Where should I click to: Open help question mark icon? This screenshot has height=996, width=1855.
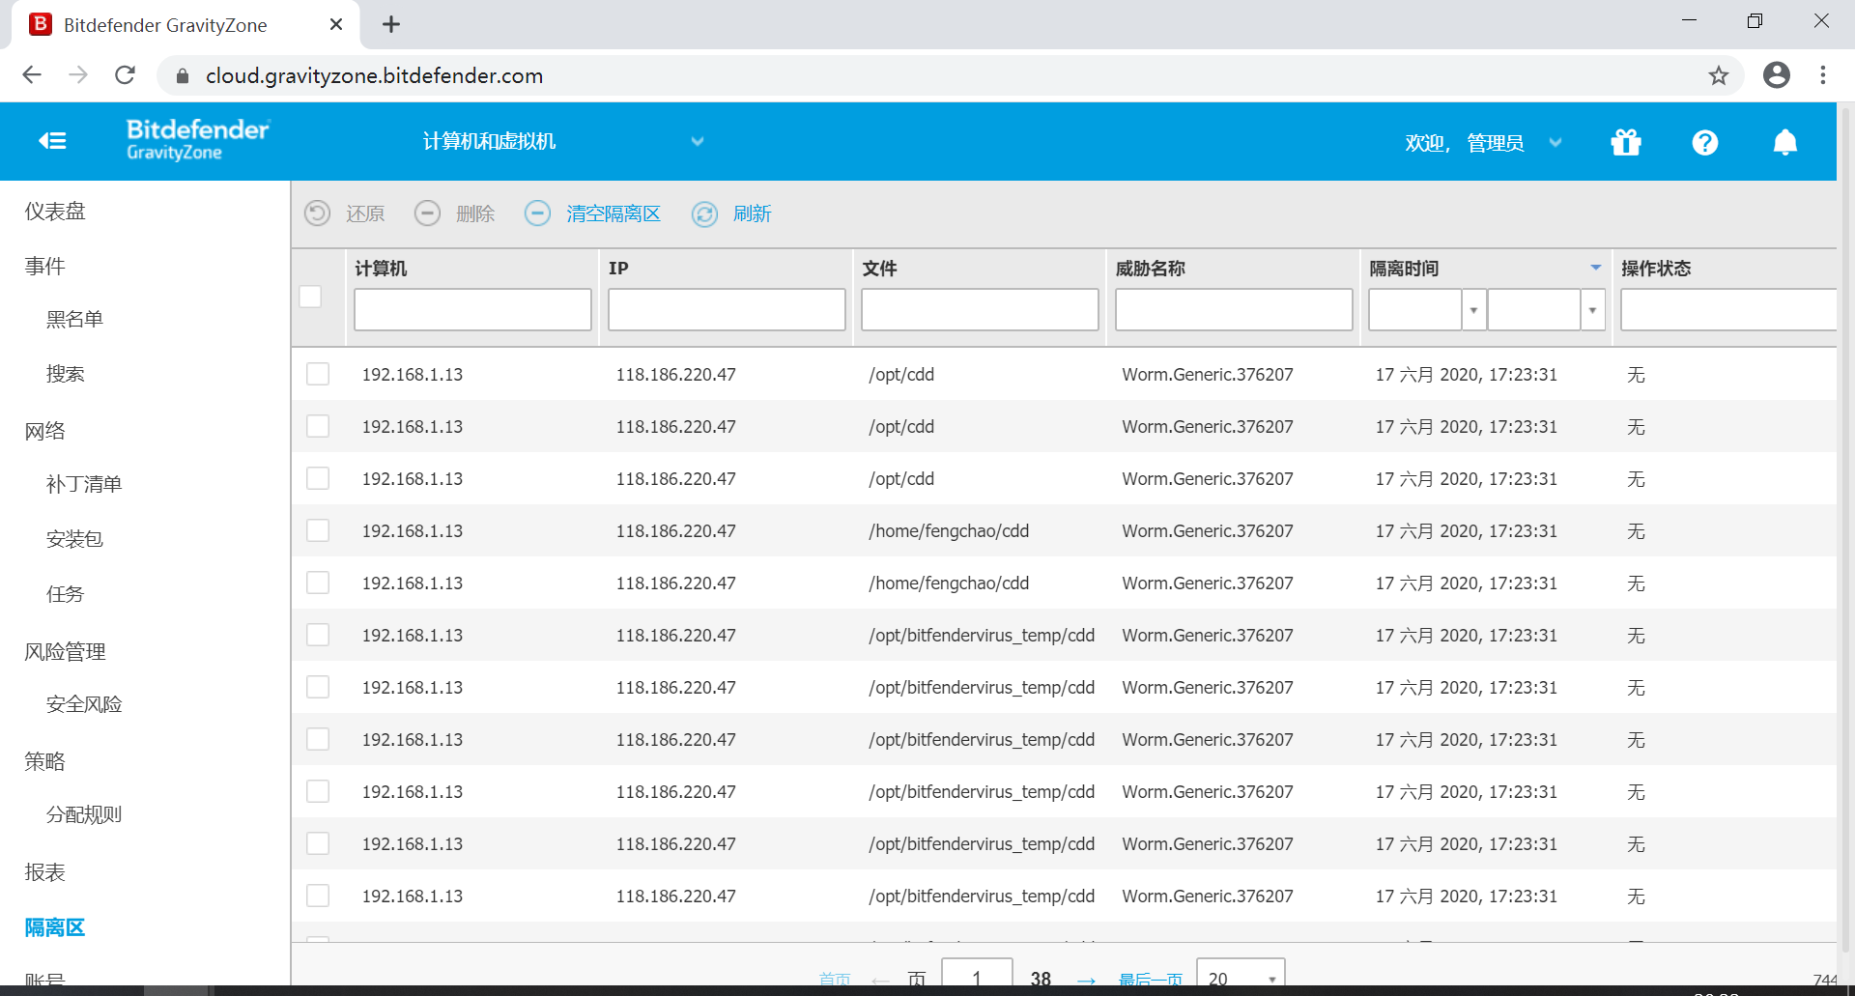click(x=1705, y=142)
